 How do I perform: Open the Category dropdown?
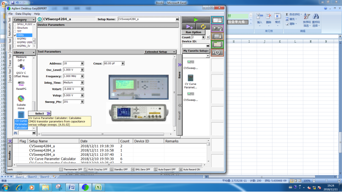[24, 20]
